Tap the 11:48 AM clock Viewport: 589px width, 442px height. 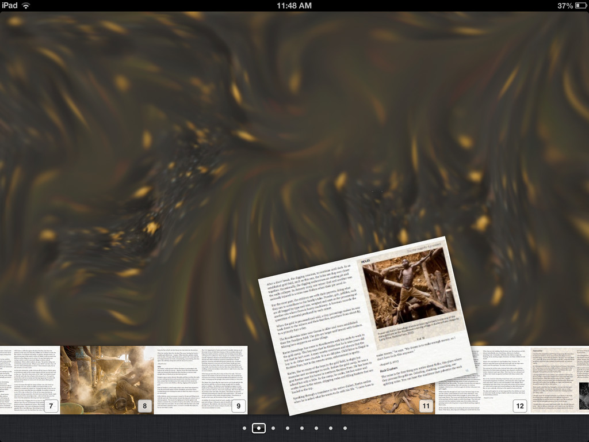[294, 6]
